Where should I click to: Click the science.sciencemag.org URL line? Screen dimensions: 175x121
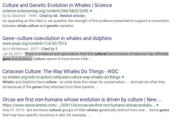[x=45, y=11]
